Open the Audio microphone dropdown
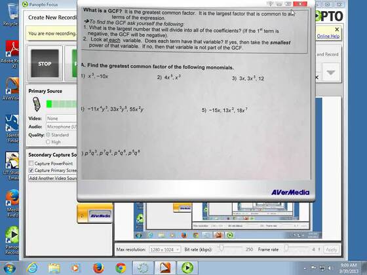Screen dimensions: 367x275 coord(62,126)
